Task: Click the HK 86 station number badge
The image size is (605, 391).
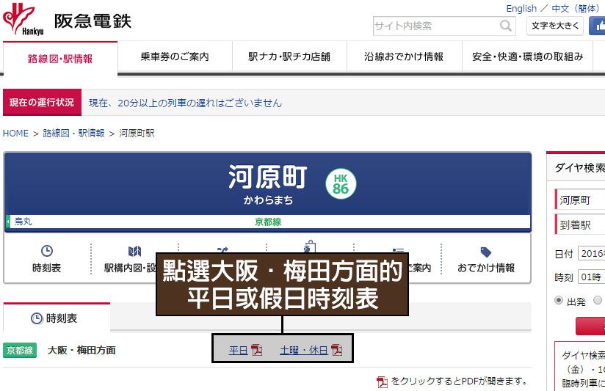Action: 341,184
